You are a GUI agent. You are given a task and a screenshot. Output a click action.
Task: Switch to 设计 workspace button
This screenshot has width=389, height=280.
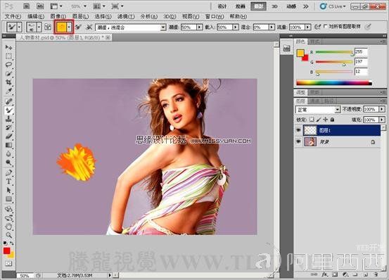(222, 6)
